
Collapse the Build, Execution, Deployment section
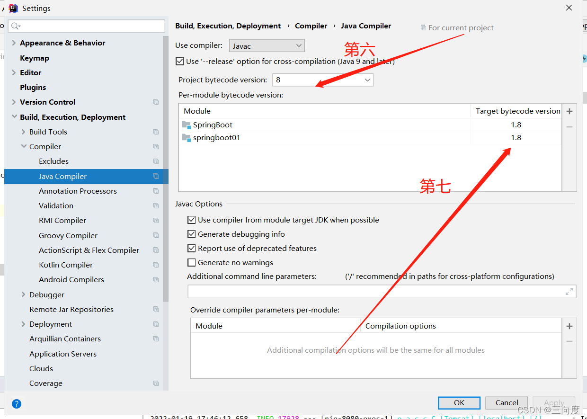pos(14,117)
